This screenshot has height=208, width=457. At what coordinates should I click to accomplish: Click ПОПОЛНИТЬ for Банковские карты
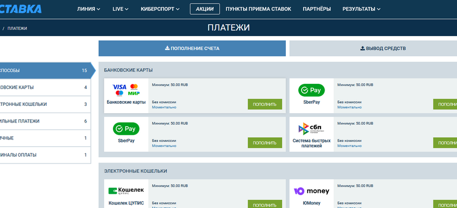click(265, 104)
